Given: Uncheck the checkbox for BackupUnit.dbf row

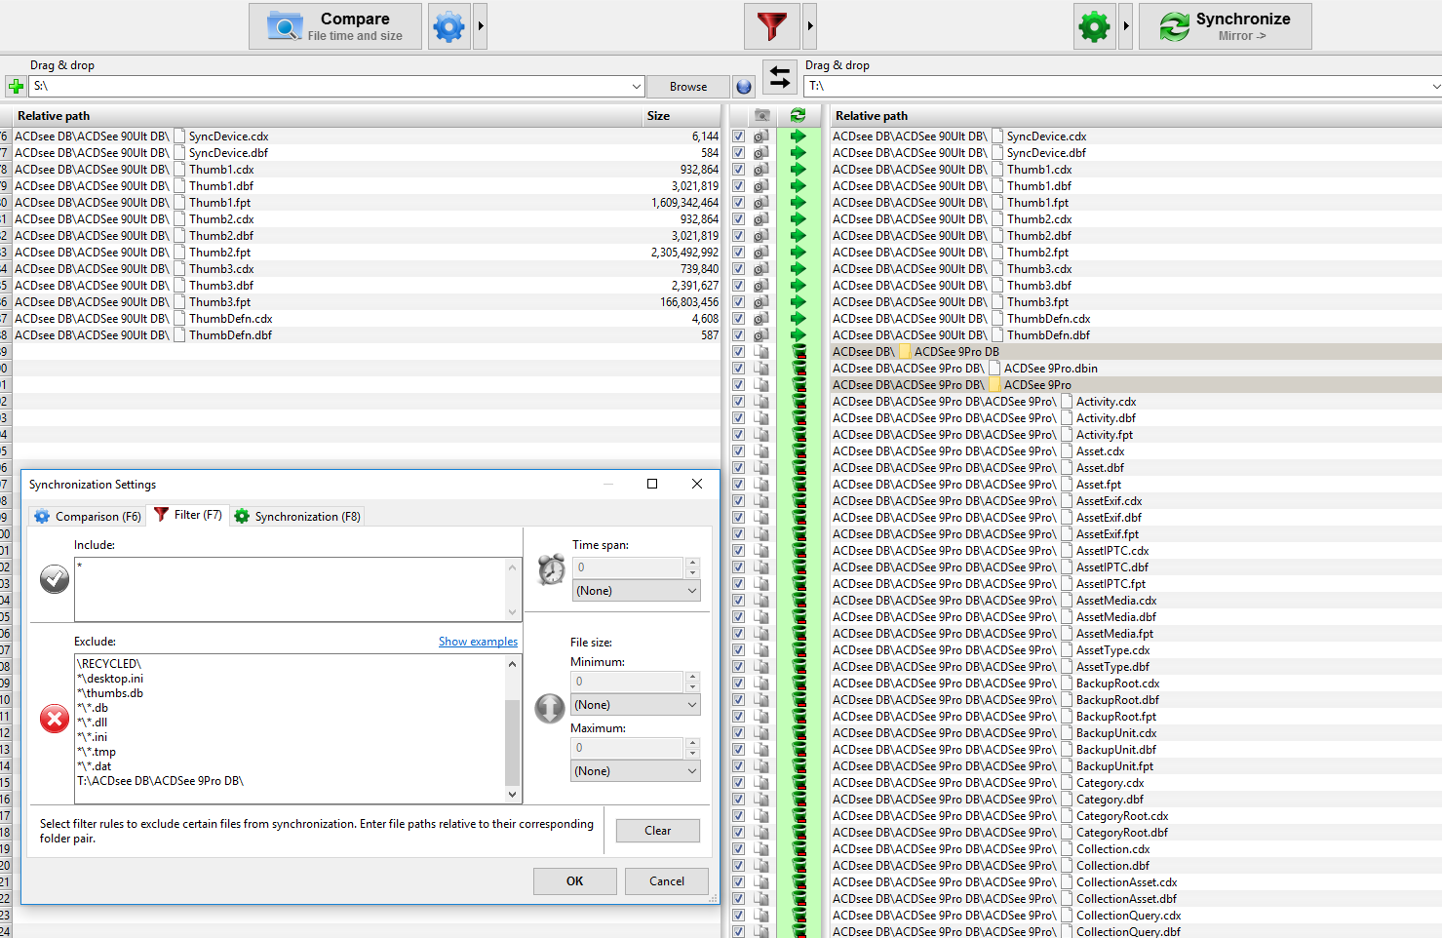Looking at the screenshot, I should [x=738, y=750].
